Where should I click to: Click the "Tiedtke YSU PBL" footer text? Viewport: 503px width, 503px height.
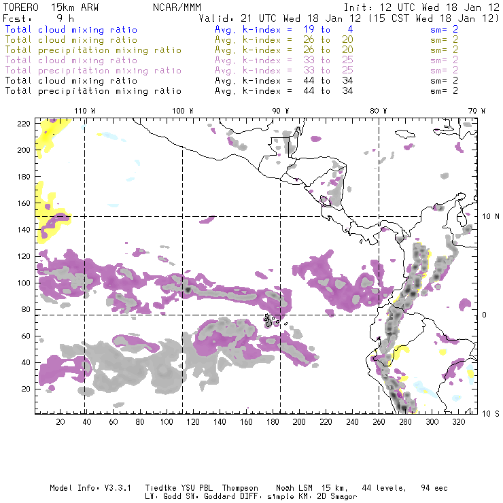click(x=179, y=488)
